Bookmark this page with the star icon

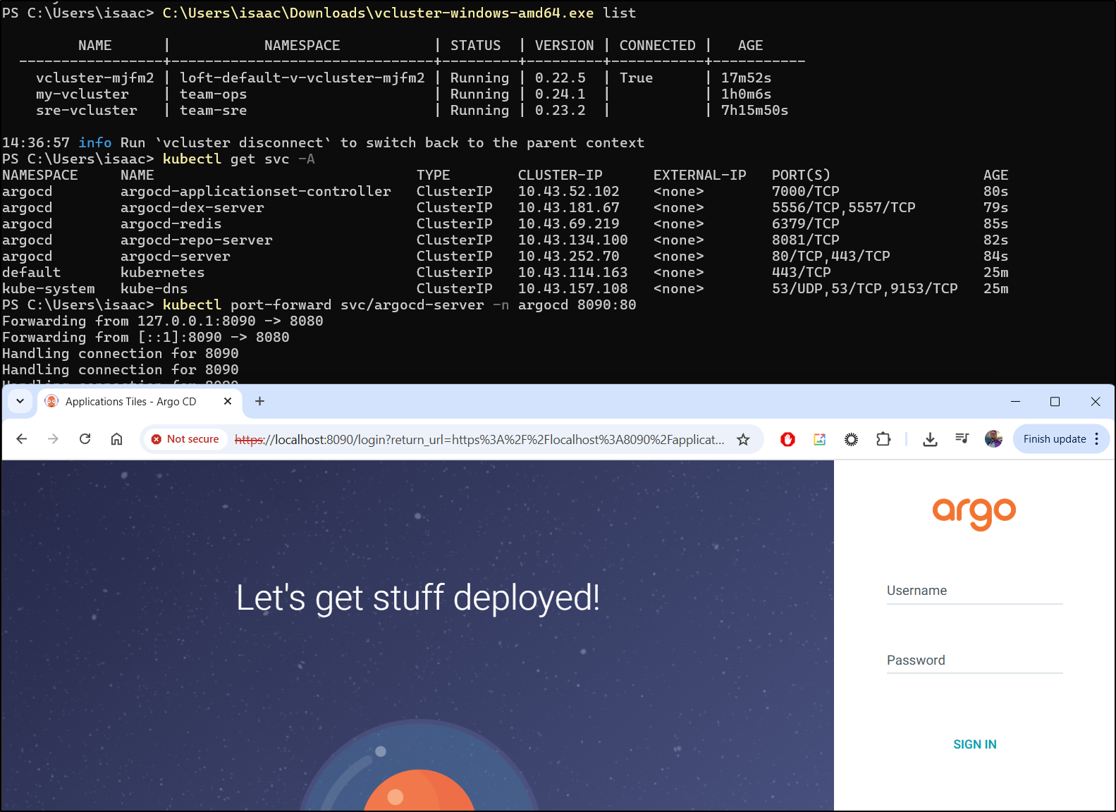coord(743,440)
